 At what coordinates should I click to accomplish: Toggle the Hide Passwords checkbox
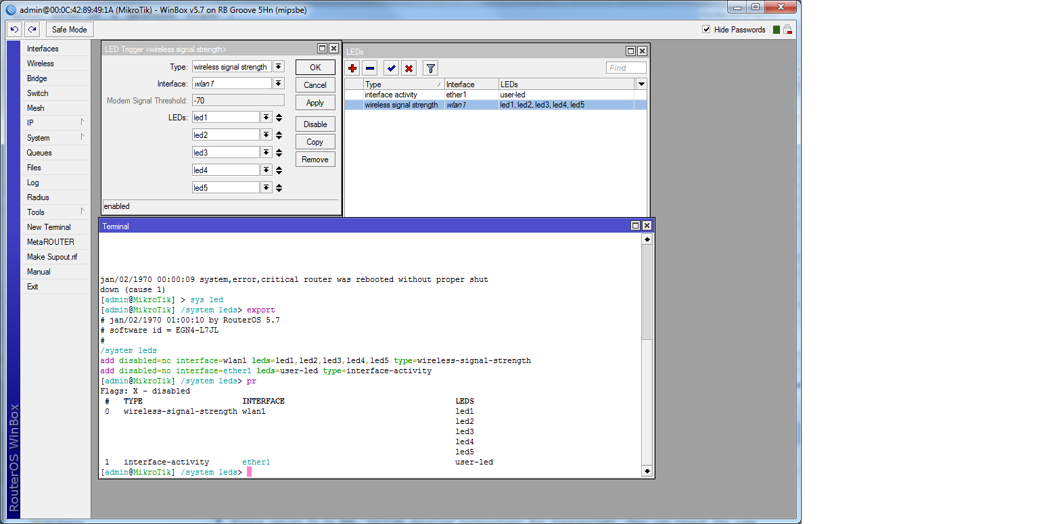click(x=706, y=30)
